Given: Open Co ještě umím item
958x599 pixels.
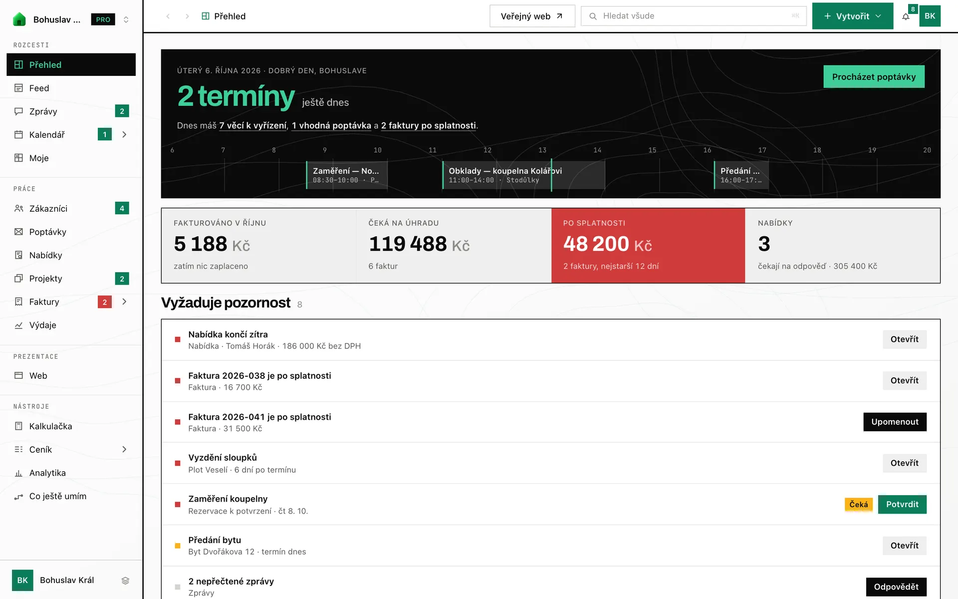Looking at the screenshot, I should coord(71,496).
